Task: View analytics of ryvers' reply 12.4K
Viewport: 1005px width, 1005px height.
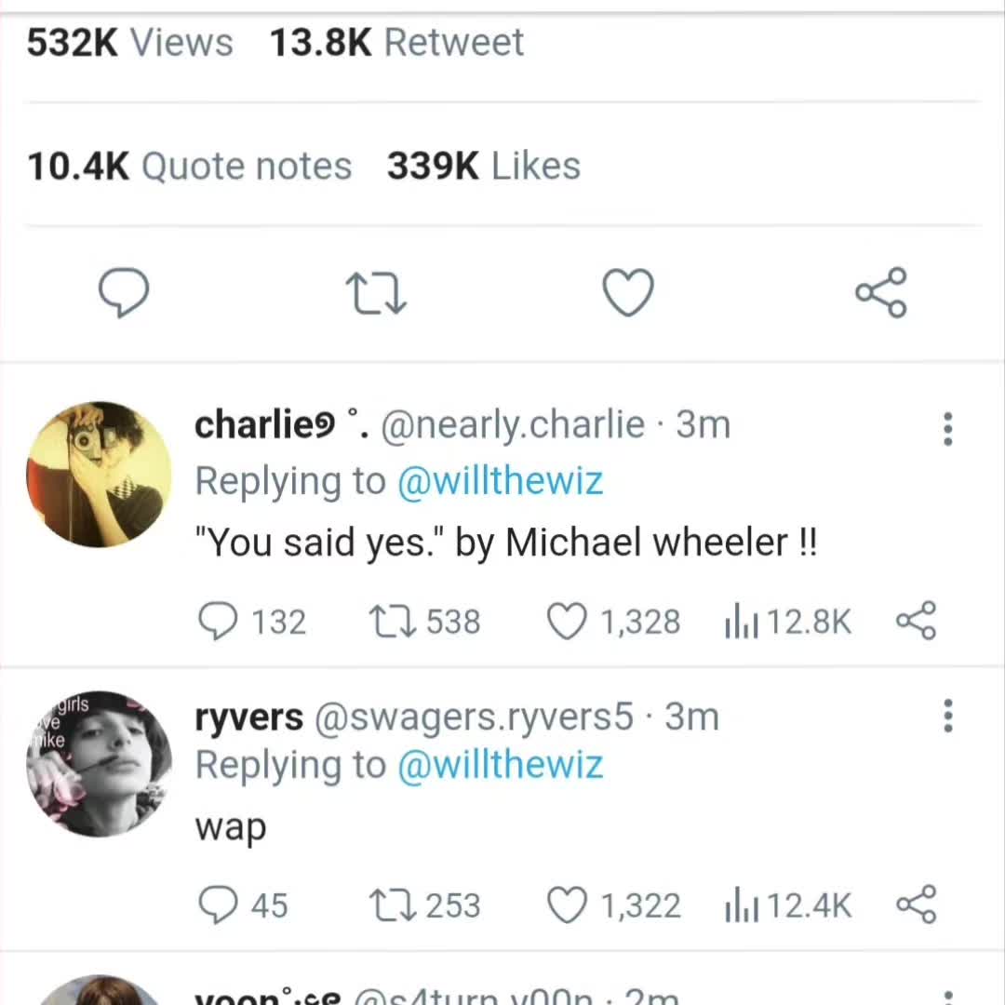Action: [x=788, y=904]
